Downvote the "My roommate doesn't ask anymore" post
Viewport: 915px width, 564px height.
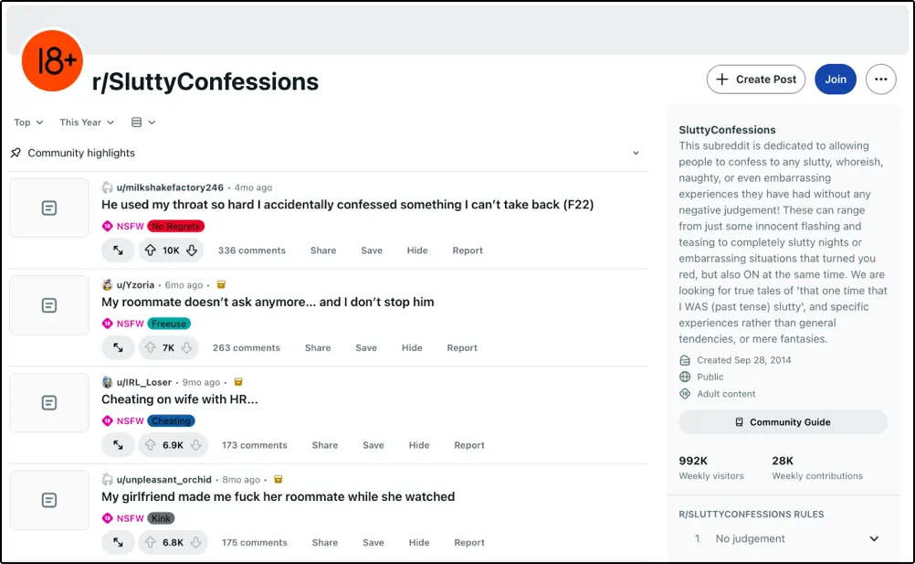(x=184, y=347)
